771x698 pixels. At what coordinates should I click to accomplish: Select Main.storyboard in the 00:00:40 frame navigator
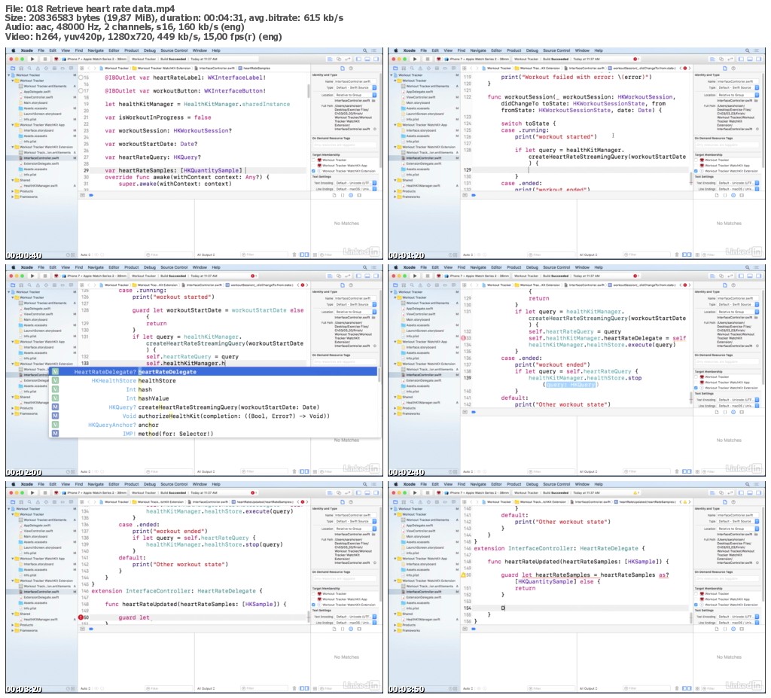[35, 103]
